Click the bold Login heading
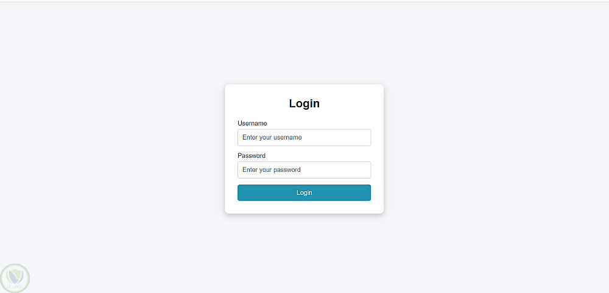The width and height of the screenshot is (609, 293). click(x=304, y=104)
